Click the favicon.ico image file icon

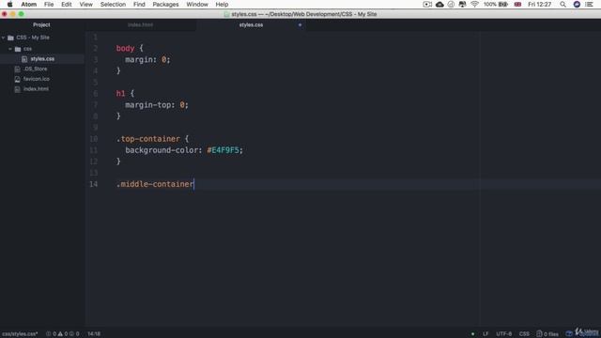click(17, 79)
